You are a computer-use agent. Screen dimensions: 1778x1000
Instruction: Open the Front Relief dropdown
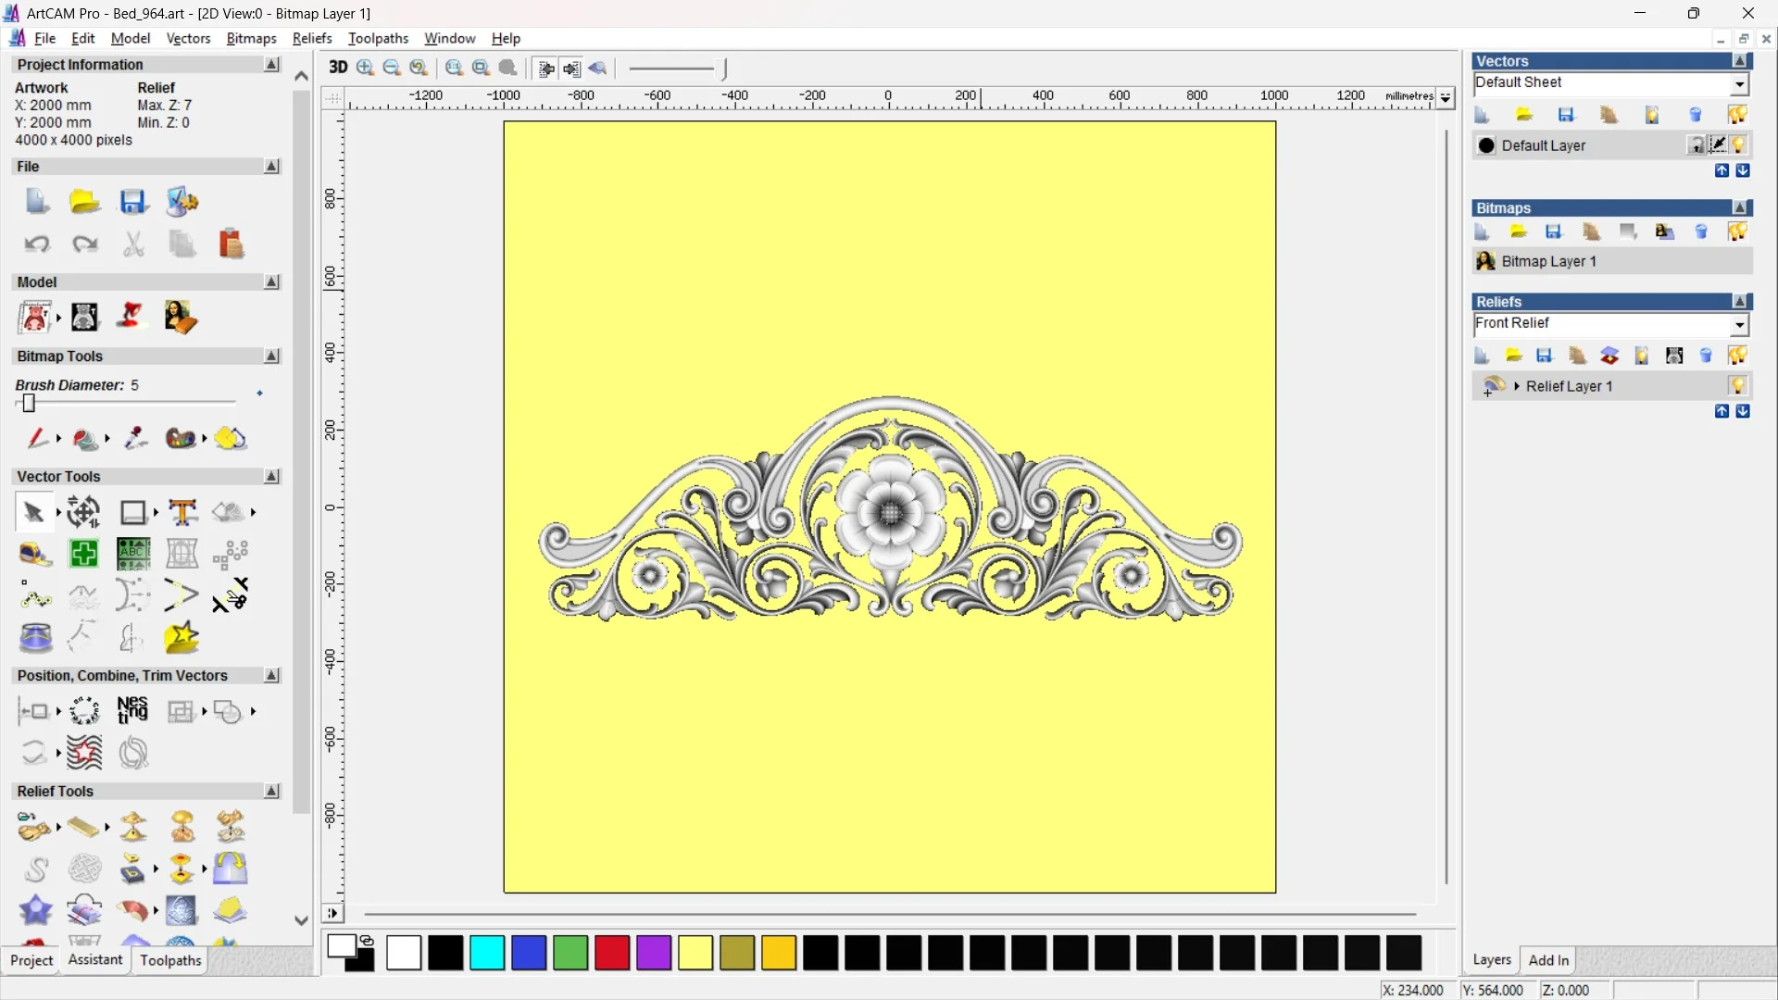(x=1739, y=325)
